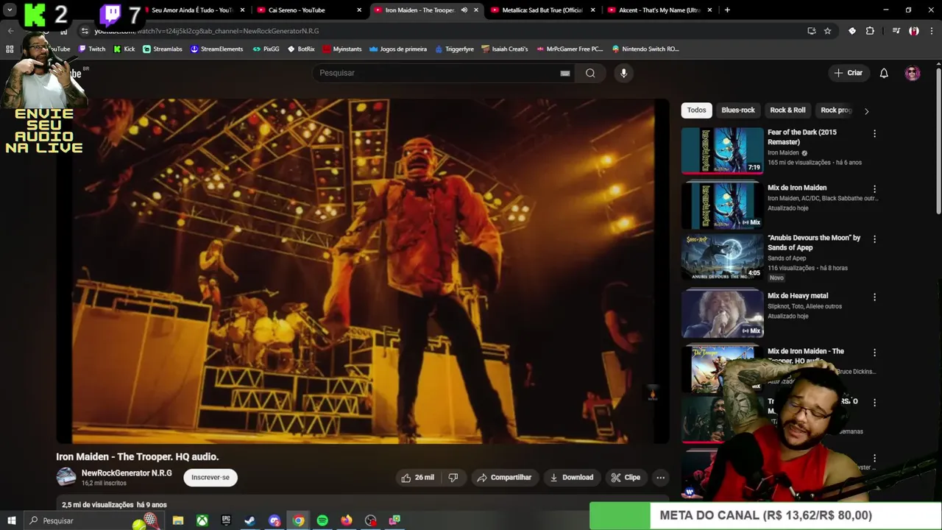Open Chrome profile avatar
This screenshot has width=942, height=530.
click(x=913, y=31)
